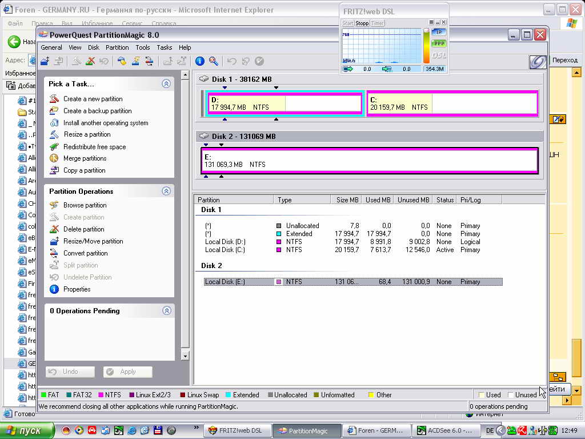Viewport: 585px width, 439px height.
Task: Click the Disk 1 drive icon
Action: click(x=204, y=79)
